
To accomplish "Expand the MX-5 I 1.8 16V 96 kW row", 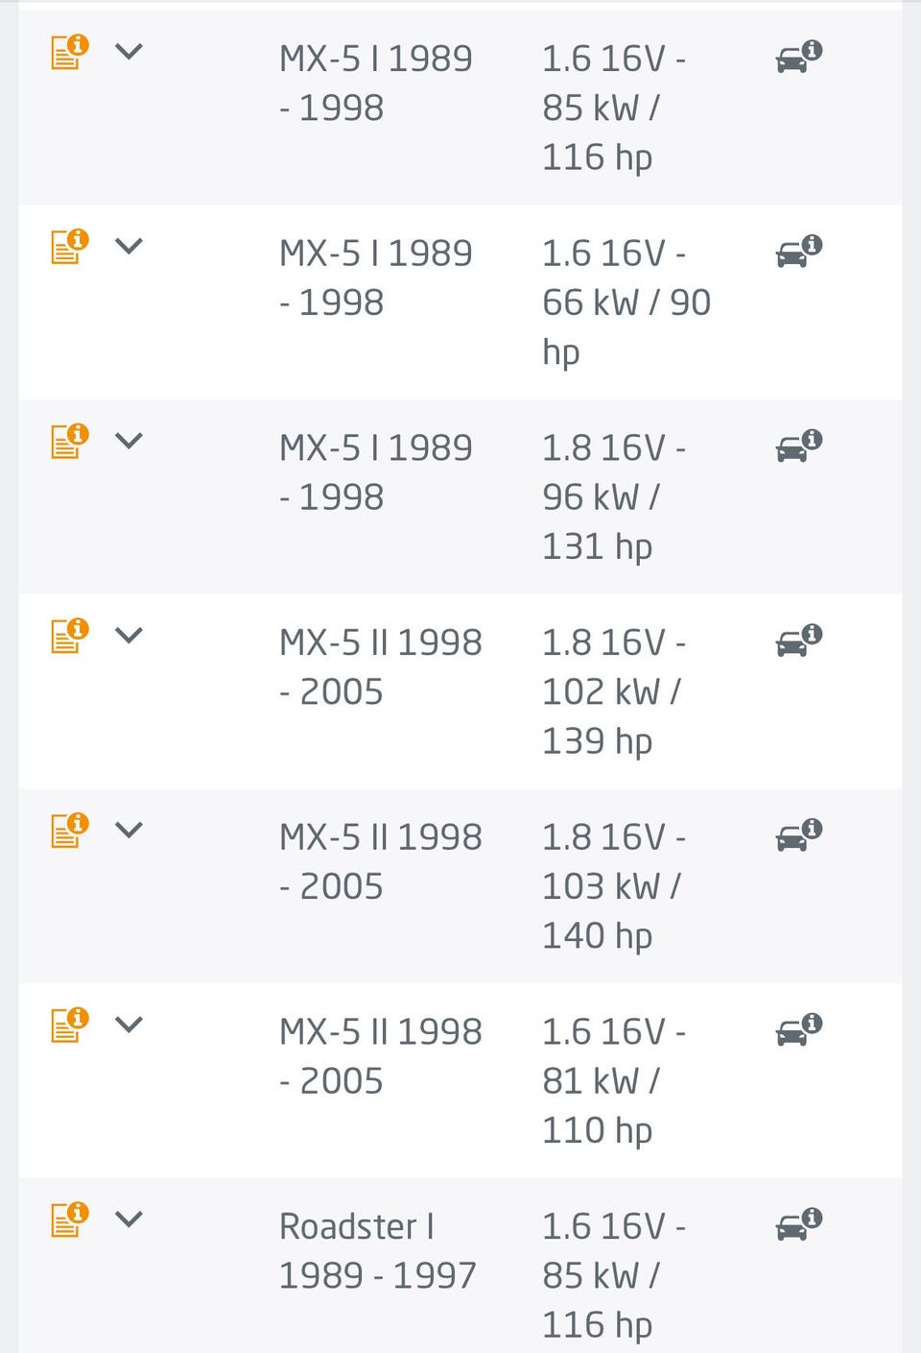I will tap(129, 441).
